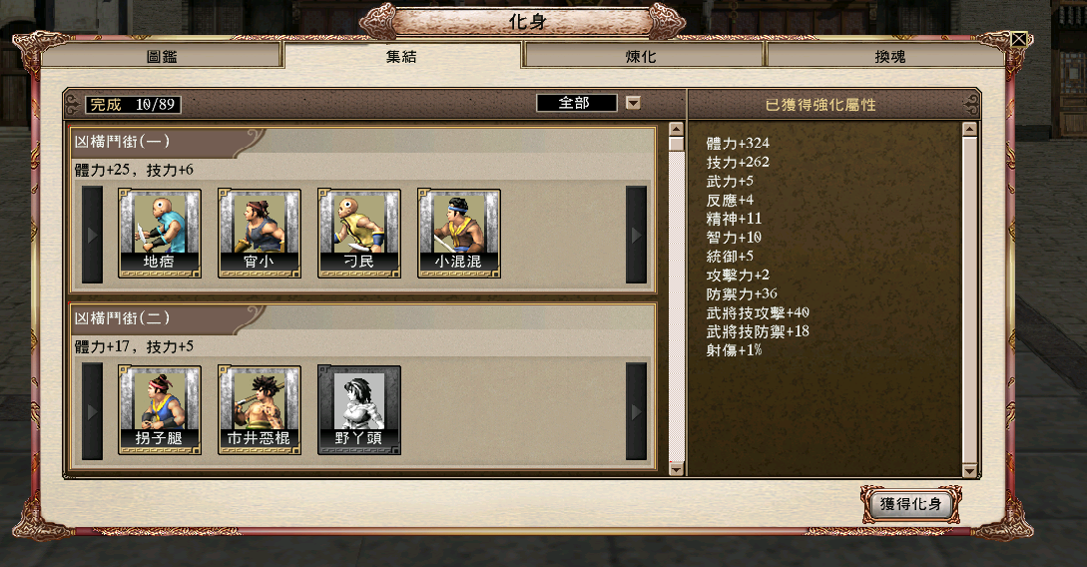
Task: Go back in 凶橫鬥街(一) row left arrow
Action: [92, 235]
